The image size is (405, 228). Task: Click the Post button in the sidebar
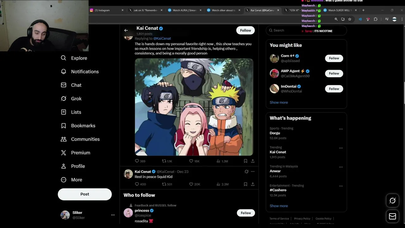85,194
